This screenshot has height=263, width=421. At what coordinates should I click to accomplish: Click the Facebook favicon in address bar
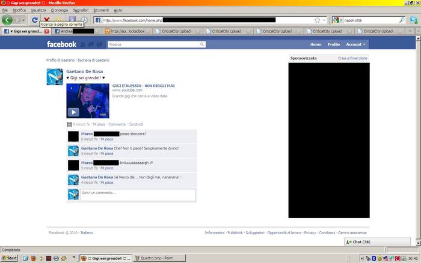(98, 20)
